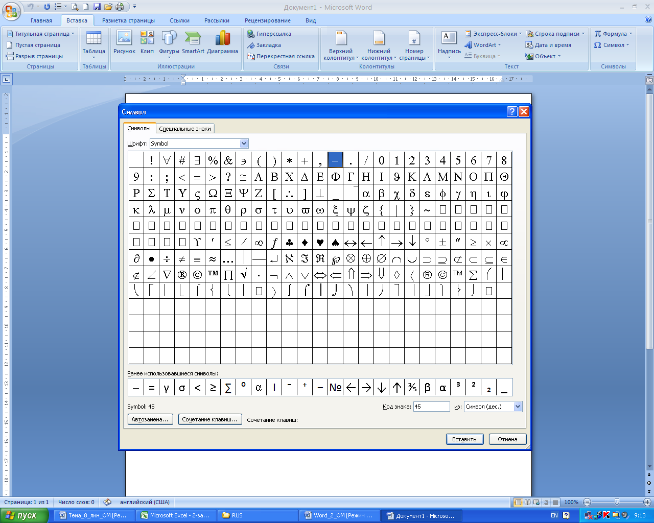Click the Диаграмма chart icon
The image size is (654, 523).
point(222,43)
